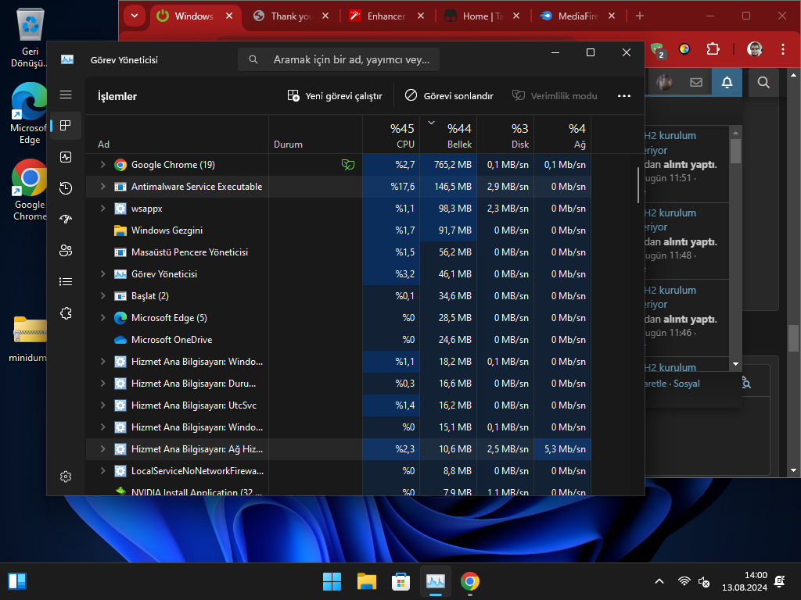
Task: Sort by the Ağ column header
Action: pyautogui.click(x=563, y=134)
